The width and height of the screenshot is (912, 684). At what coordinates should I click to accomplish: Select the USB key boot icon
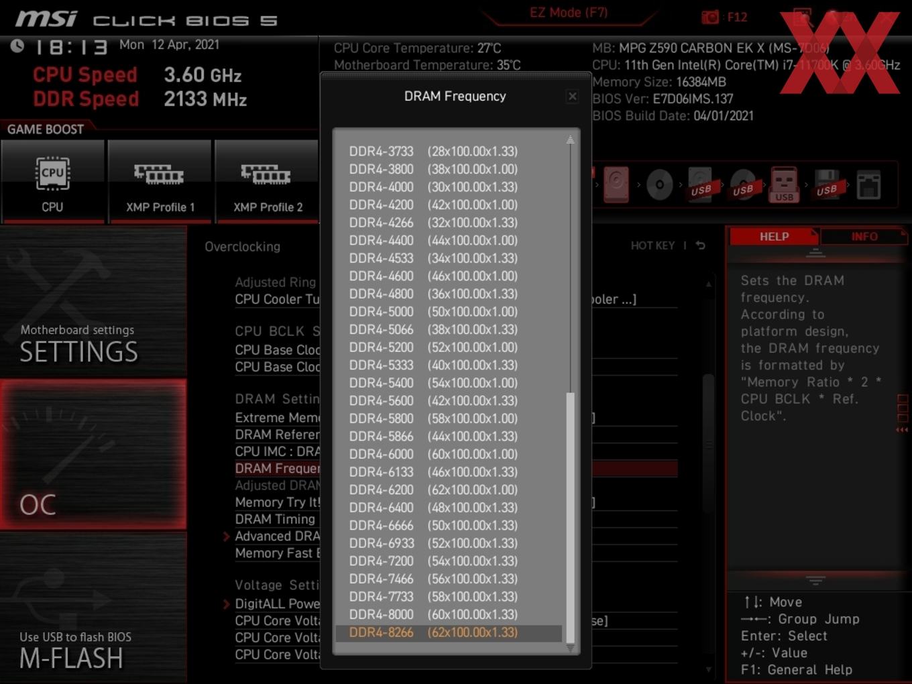point(784,185)
